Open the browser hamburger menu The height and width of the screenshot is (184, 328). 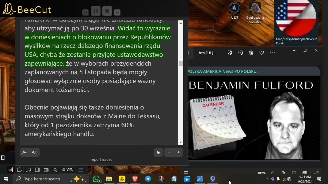pyautogui.click(x=81, y=170)
